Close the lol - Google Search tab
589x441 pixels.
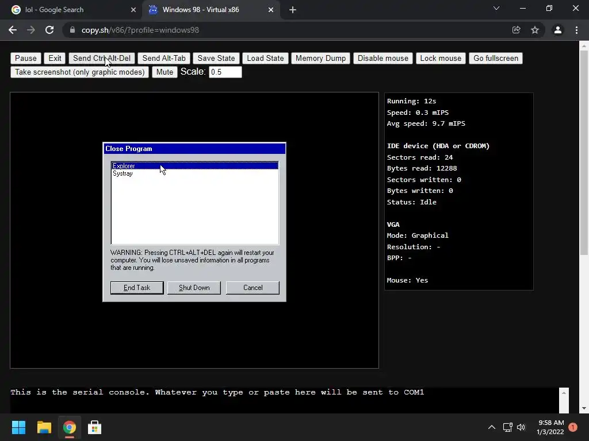(133, 10)
